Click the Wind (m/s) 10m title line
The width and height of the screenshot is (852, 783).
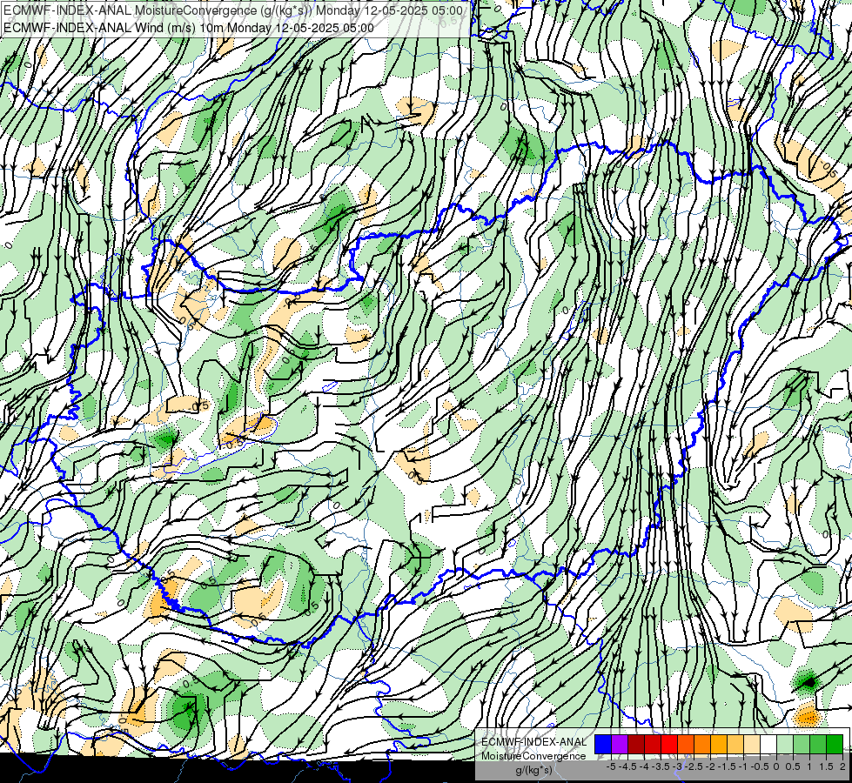(x=188, y=28)
